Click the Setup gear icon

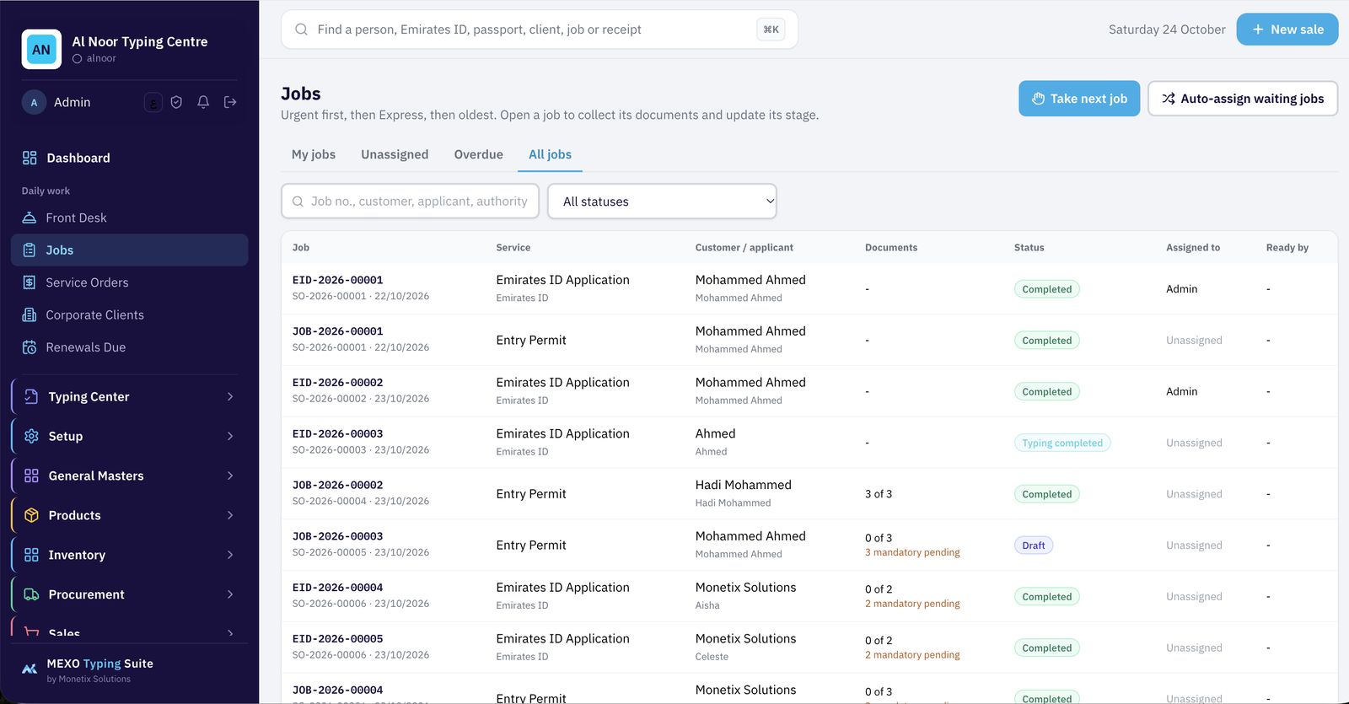coord(31,436)
